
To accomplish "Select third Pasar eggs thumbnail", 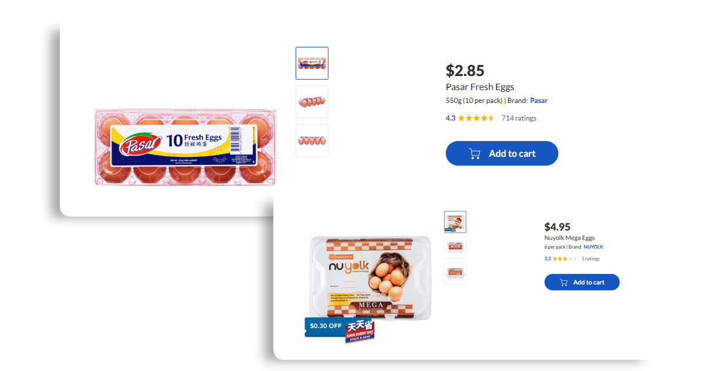I will coord(312,140).
